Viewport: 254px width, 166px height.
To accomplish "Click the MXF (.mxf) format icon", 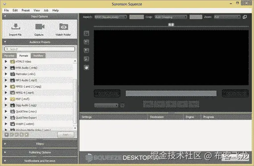I will 12,99.
